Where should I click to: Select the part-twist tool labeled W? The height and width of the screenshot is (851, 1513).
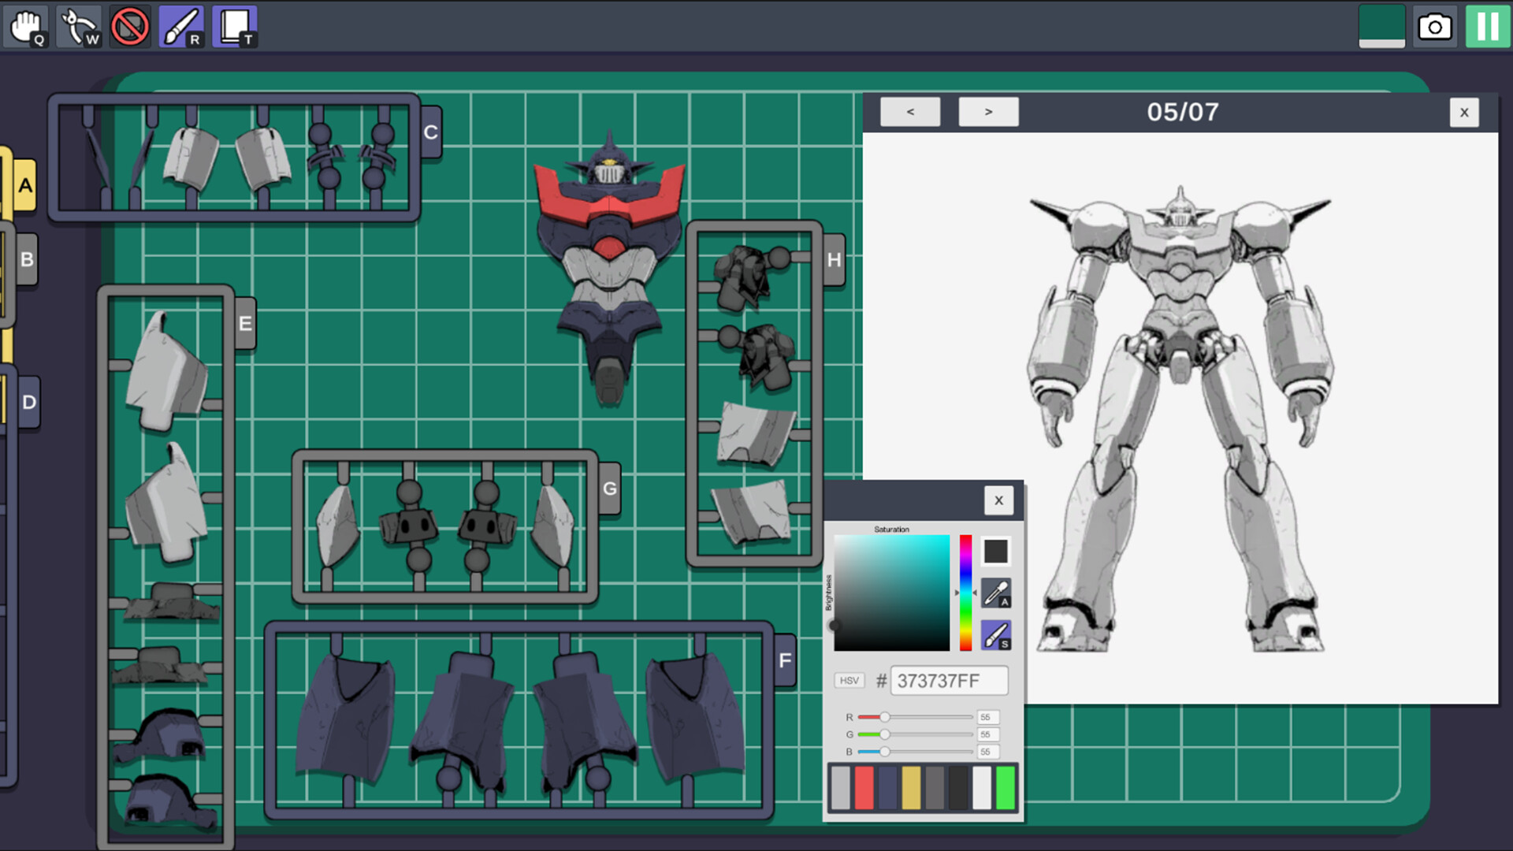(79, 24)
